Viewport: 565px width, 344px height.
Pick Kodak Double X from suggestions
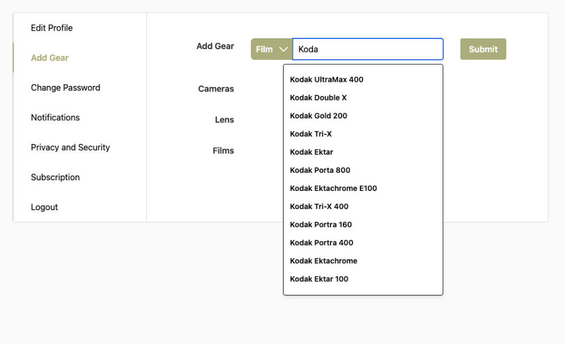click(318, 98)
